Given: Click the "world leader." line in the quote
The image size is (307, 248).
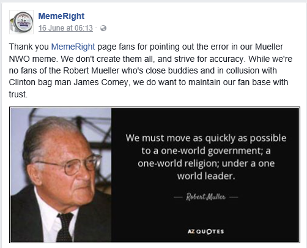Looking at the screenshot, I should (x=206, y=176).
